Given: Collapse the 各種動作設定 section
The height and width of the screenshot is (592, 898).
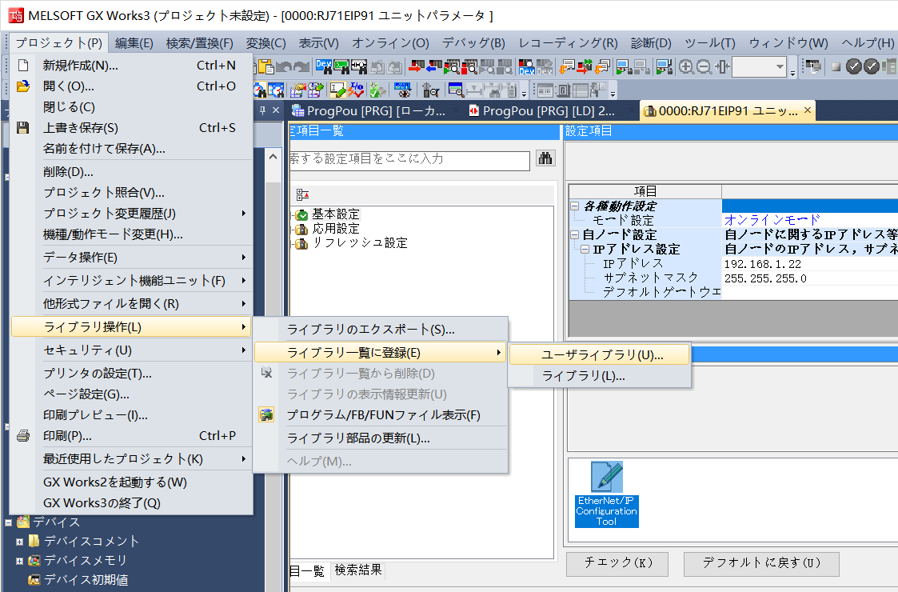Looking at the screenshot, I should pyautogui.click(x=575, y=206).
